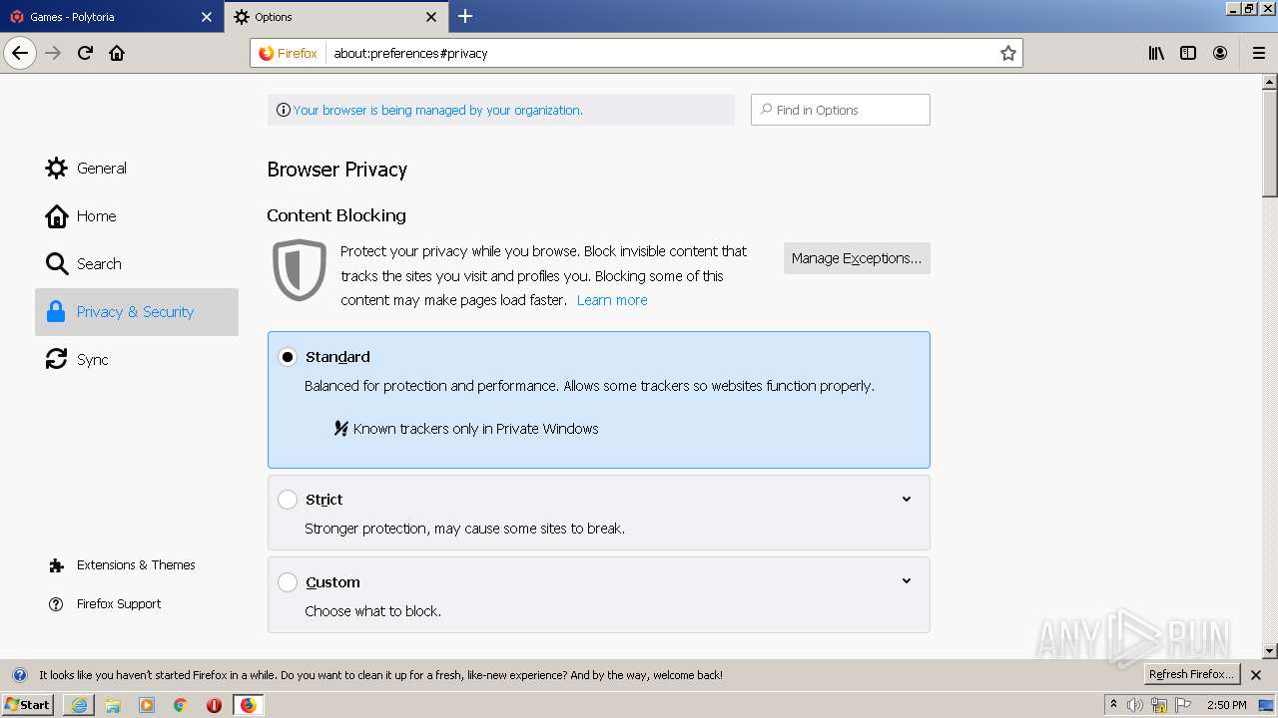Open Windows Explorer from the taskbar

[113, 705]
